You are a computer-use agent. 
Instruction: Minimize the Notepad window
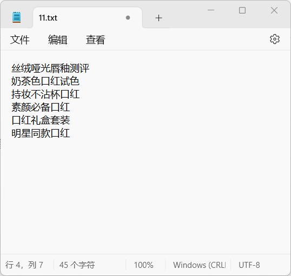pos(211,10)
